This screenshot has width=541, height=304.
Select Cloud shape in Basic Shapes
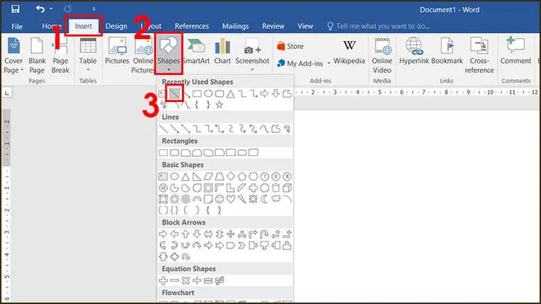pos(276,199)
